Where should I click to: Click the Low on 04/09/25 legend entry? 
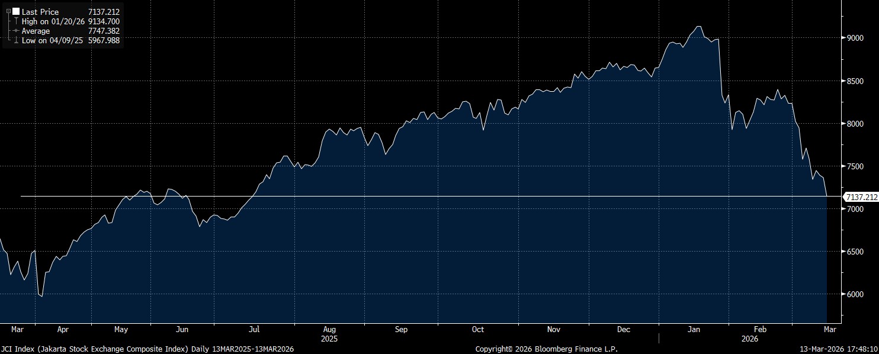tap(53, 40)
